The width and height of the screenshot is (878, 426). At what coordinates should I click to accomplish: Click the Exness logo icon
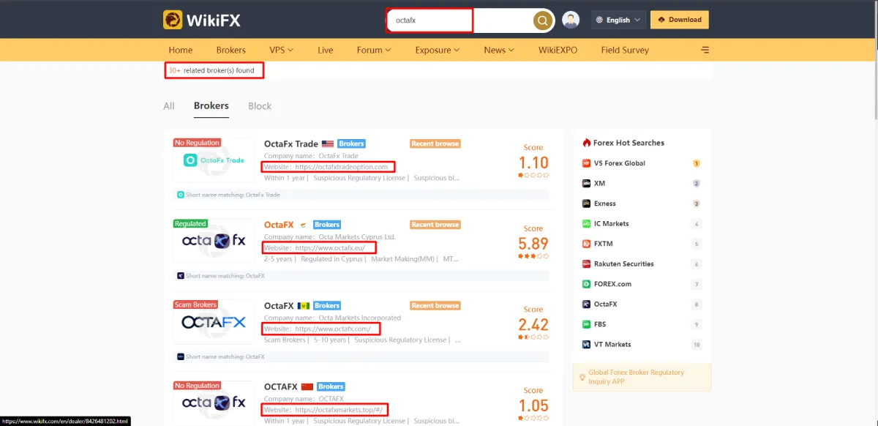pos(586,203)
